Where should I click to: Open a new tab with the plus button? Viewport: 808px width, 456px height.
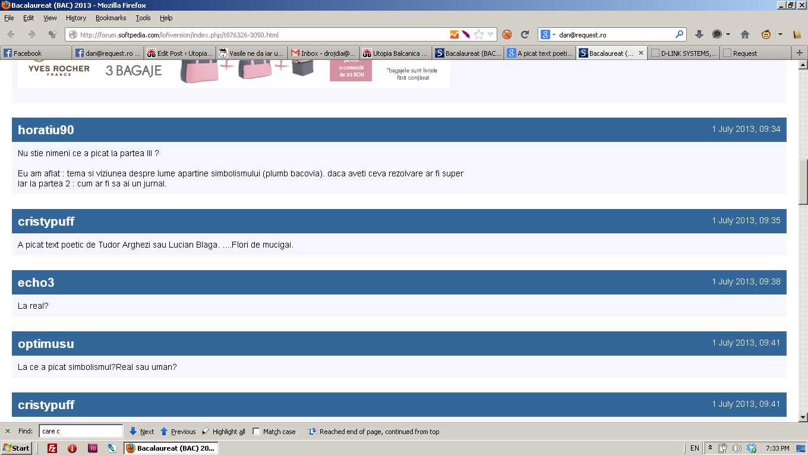tap(800, 53)
